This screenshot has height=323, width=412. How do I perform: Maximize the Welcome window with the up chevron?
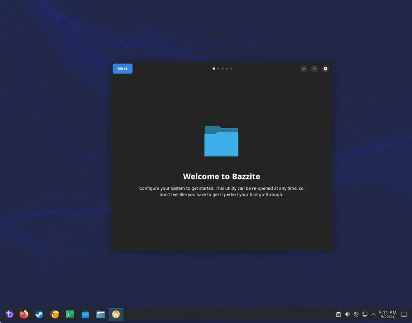(x=315, y=69)
